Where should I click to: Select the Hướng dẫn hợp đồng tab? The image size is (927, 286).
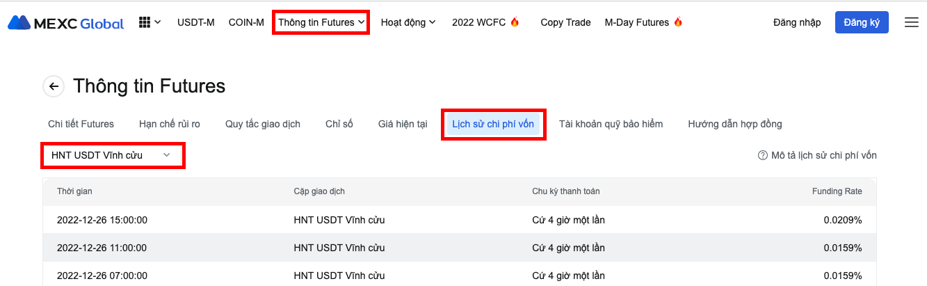click(x=735, y=124)
